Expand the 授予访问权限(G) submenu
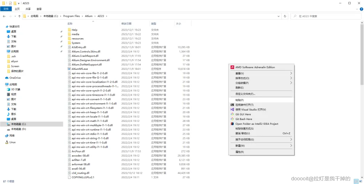Viewport: 364px width, 184px height. (261, 139)
